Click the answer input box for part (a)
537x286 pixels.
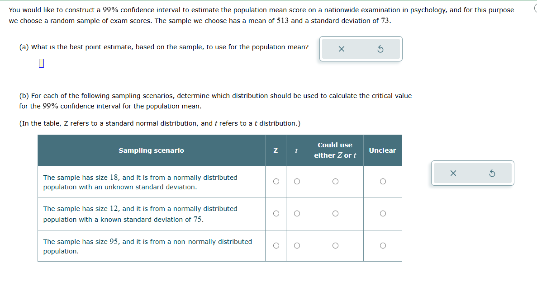click(x=41, y=63)
